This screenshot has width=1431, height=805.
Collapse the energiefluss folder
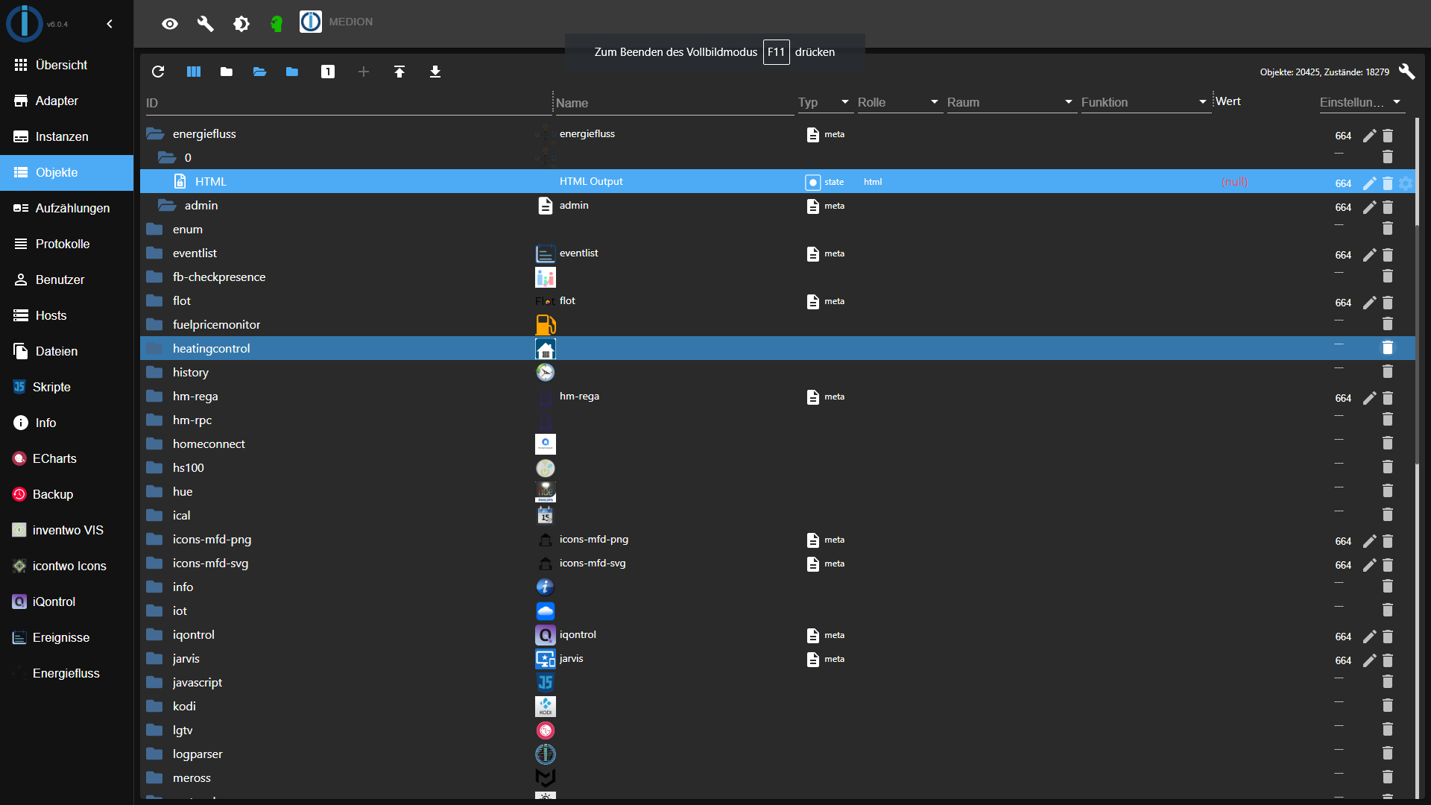[x=155, y=134]
